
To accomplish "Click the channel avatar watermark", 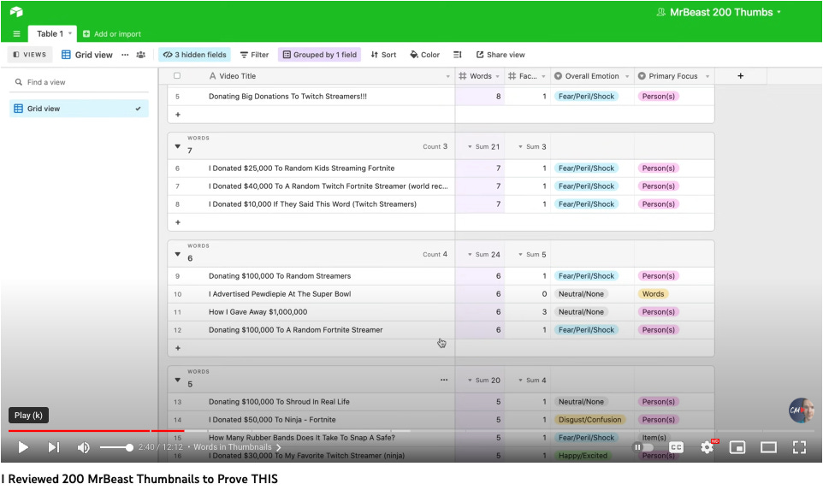I will (801, 410).
